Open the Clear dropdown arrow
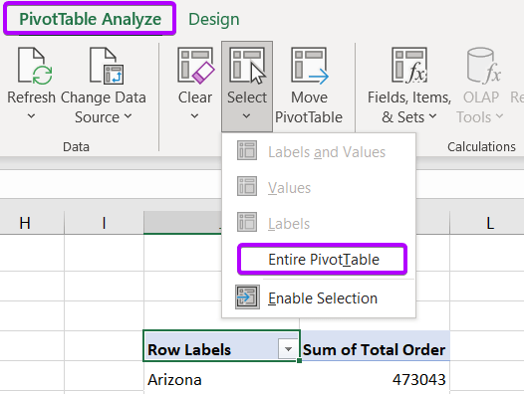The image size is (524, 394). tap(195, 116)
